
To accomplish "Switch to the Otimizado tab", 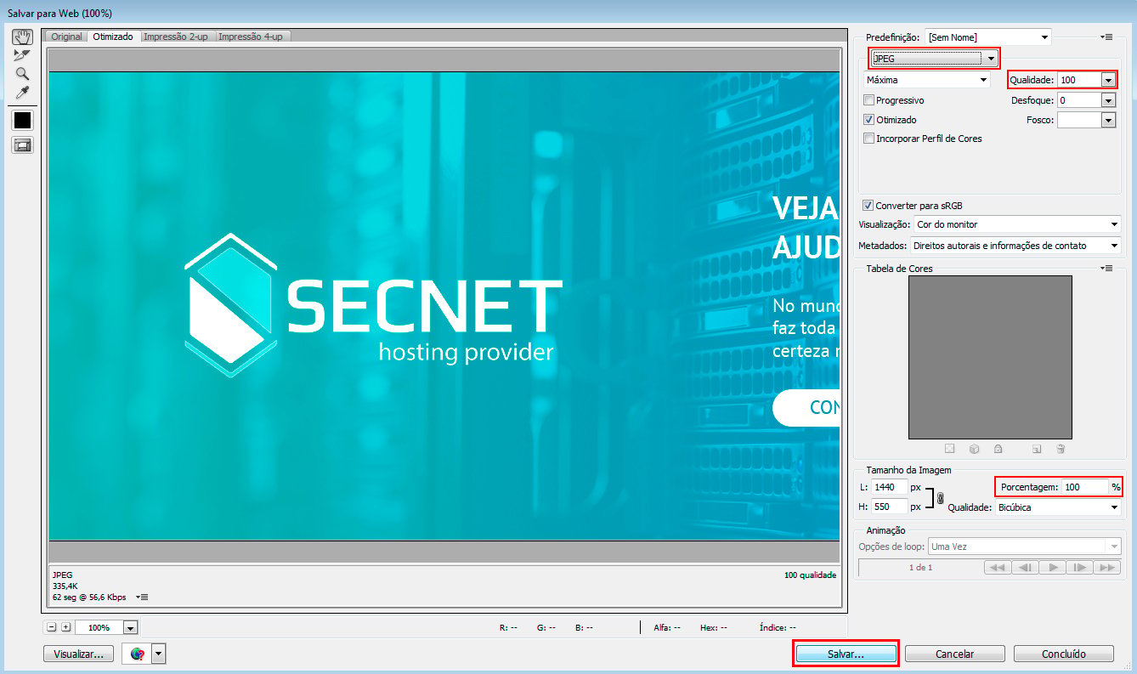I will [113, 37].
